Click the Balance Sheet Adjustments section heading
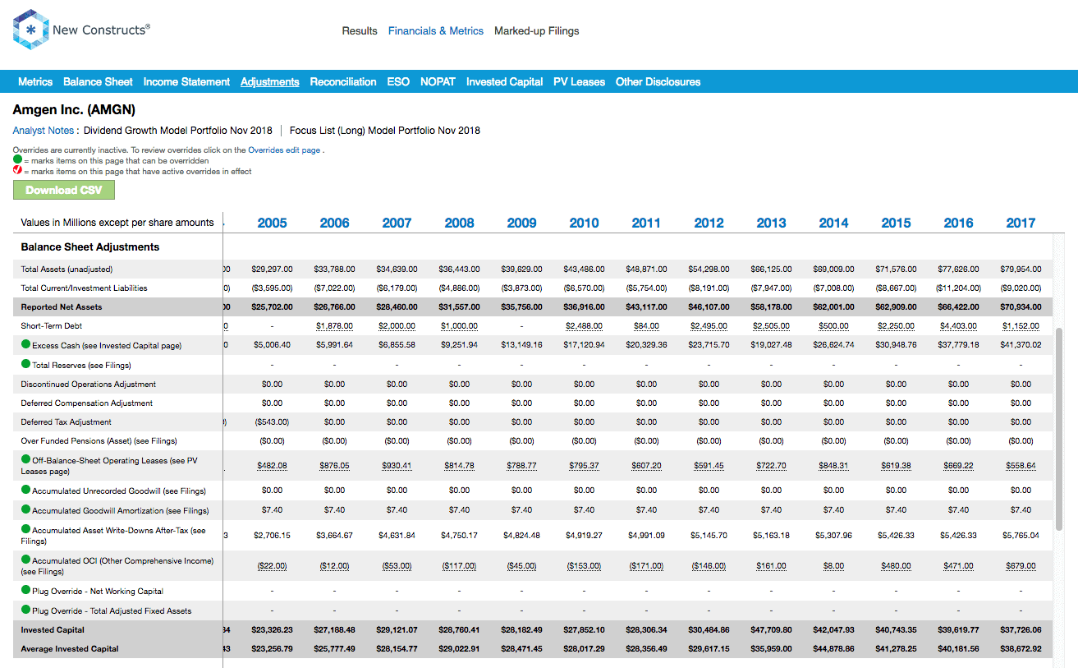The width and height of the screenshot is (1078, 668). click(90, 247)
